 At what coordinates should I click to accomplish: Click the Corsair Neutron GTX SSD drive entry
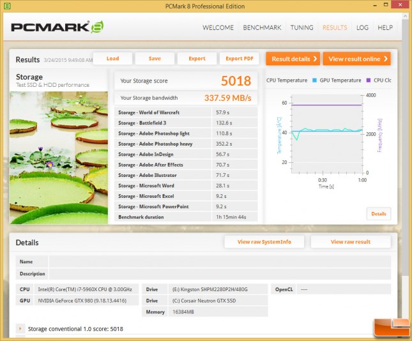204,301
